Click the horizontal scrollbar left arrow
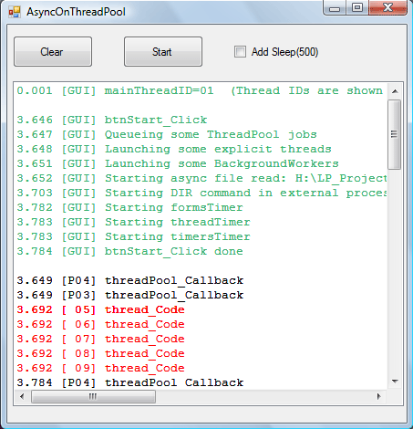413x429 pixels. click(22, 396)
